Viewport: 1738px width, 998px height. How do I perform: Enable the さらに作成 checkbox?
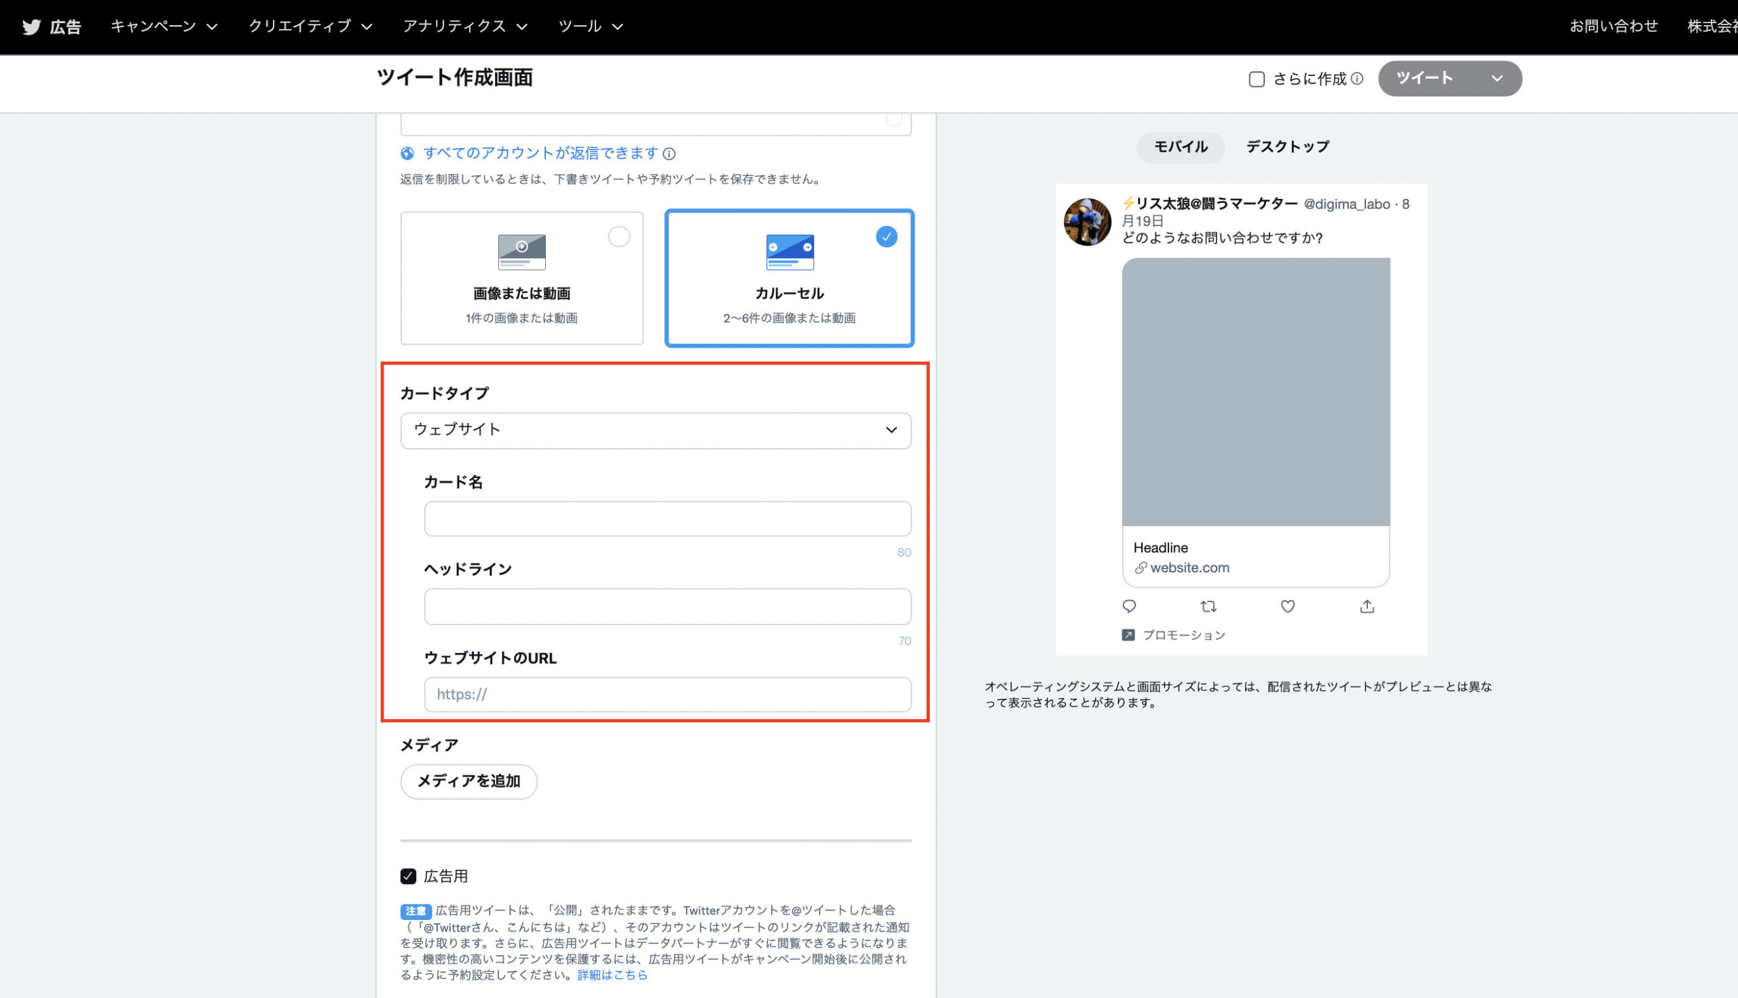(1256, 79)
